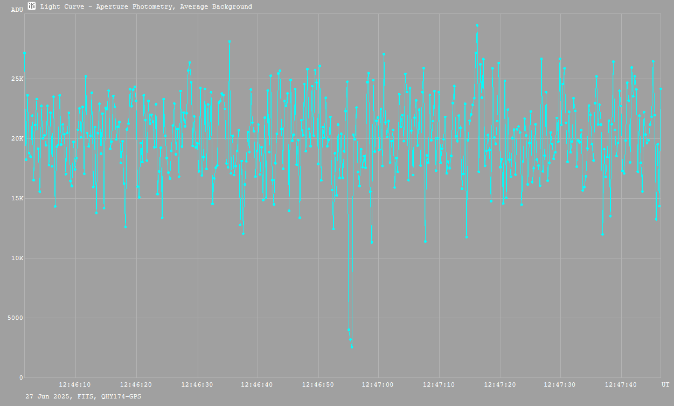The height and width of the screenshot is (406, 674).
Task: Click the 15K label on the vertical axis
Action: 17,199
